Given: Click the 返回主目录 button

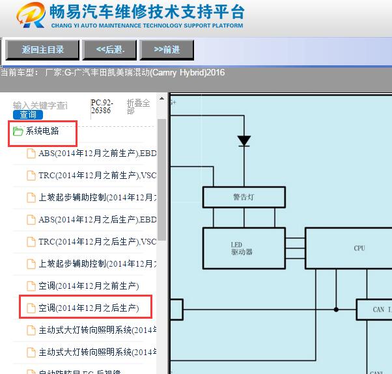Looking at the screenshot, I should [x=42, y=49].
